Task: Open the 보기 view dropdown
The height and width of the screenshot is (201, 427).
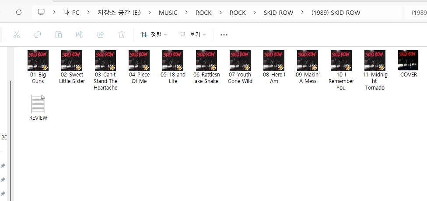Action: pos(193,35)
